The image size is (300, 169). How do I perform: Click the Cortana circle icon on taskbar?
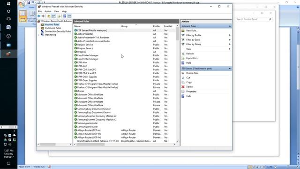8,11
